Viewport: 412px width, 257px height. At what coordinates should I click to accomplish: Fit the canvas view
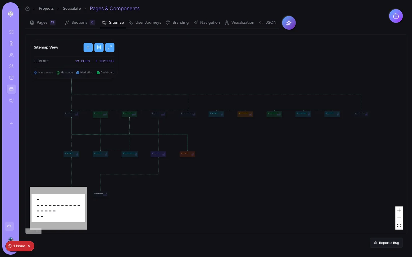(399, 226)
